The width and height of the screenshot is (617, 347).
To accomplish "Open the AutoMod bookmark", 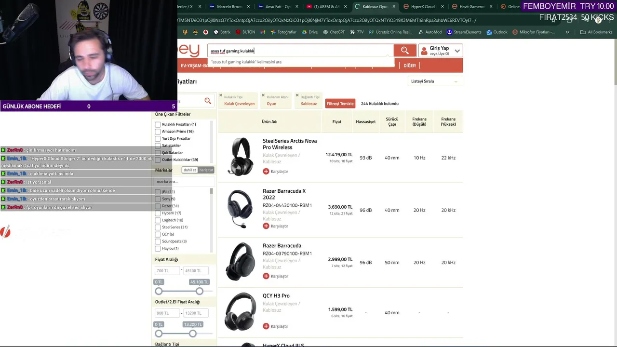I will 430,32.
